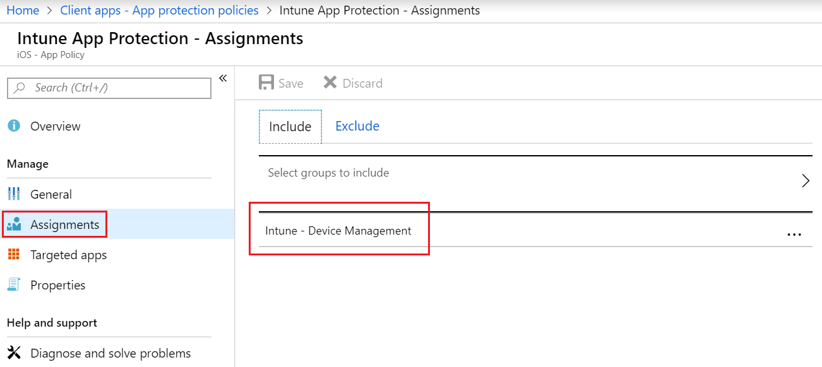Image resolution: width=822 pixels, height=367 pixels.
Task: Click the Overview info icon
Action: click(x=14, y=125)
